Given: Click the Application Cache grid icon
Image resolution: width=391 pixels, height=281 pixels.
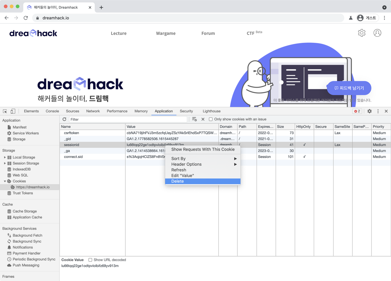Looking at the screenshot, I should [x=9, y=217].
